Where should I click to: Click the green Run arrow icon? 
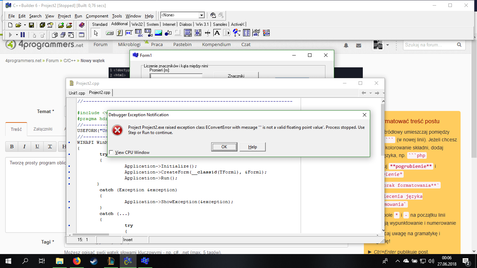click(x=10, y=35)
